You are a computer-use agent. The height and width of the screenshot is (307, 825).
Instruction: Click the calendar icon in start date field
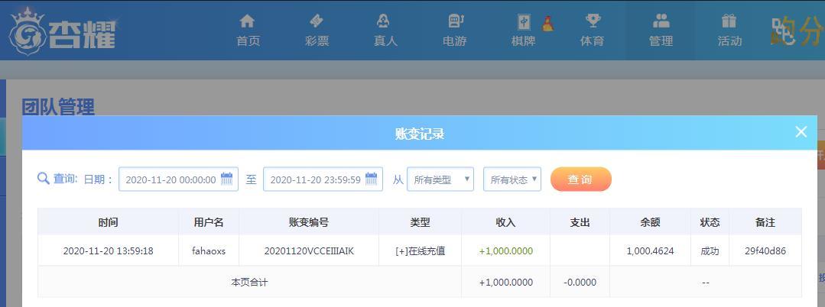tap(227, 179)
